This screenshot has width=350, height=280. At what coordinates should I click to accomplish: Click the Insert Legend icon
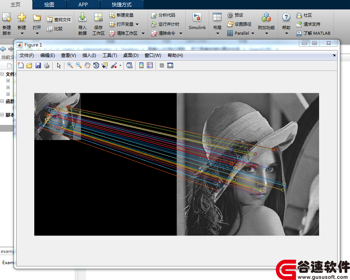click(150, 65)
